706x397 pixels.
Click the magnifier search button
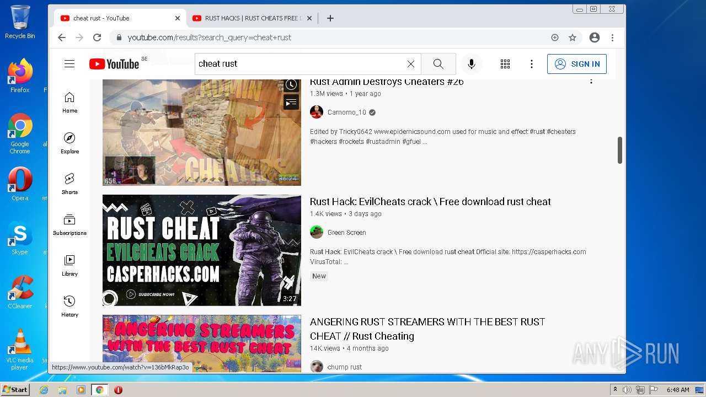click(x=438, y=64)
